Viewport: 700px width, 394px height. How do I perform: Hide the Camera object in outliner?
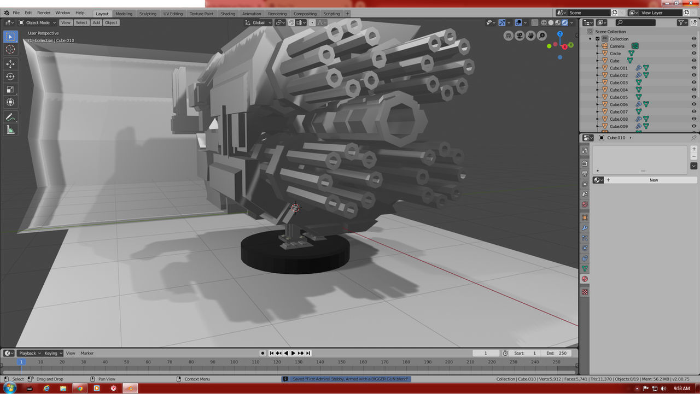694,46
